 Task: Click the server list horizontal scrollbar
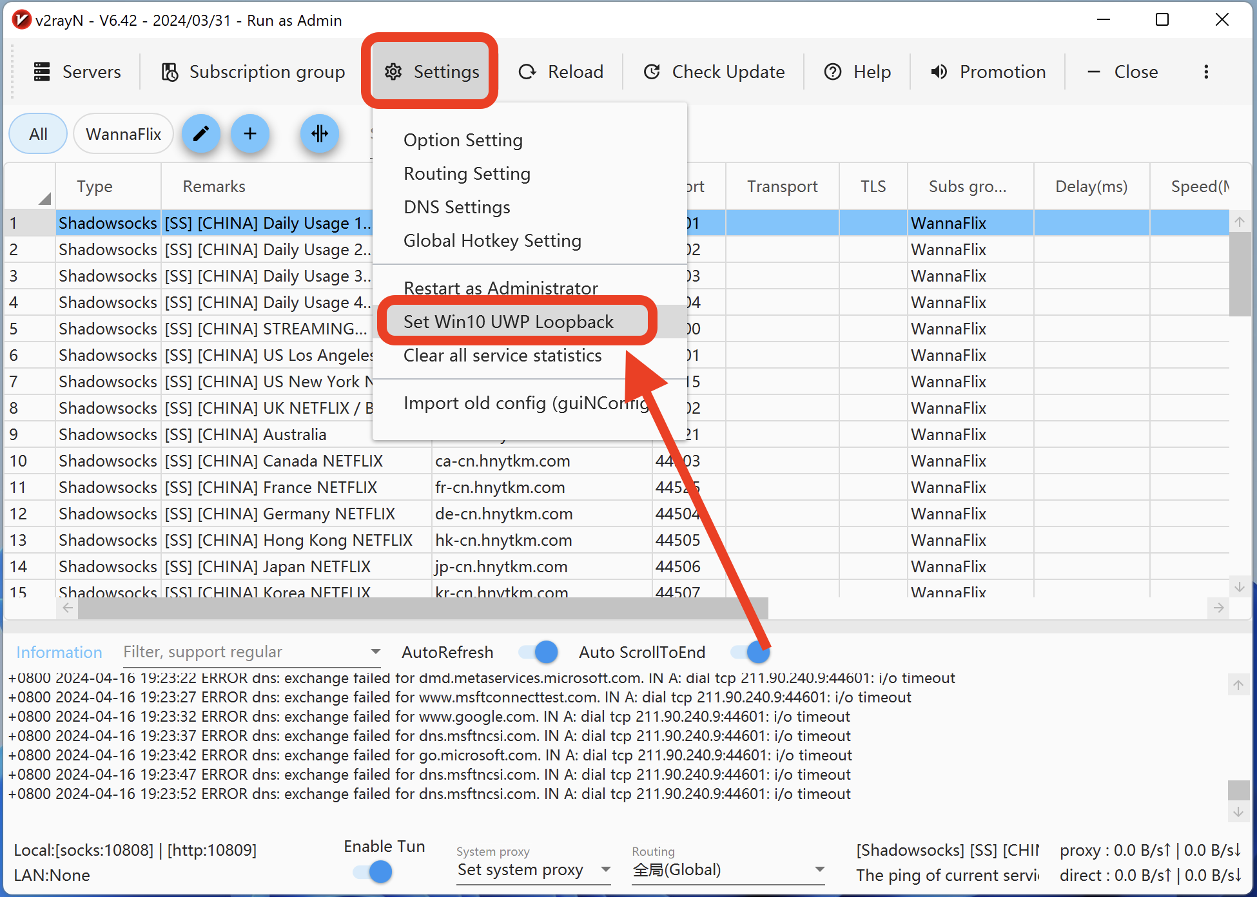(423, 608)
